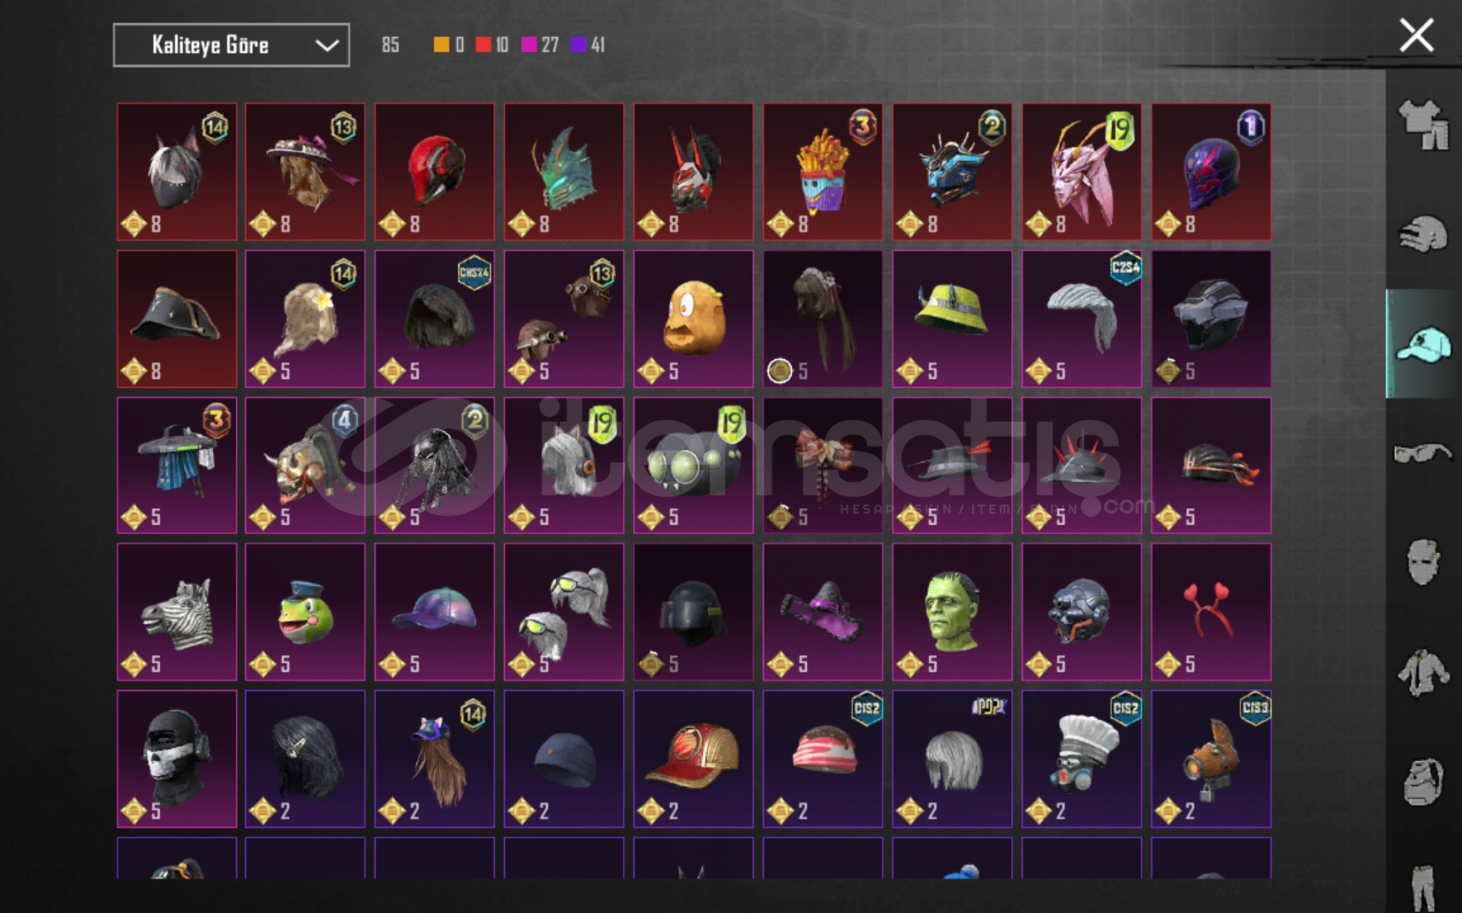Select the zebra head mask item
1462x913 pixels.
click(x=177, y=611)
